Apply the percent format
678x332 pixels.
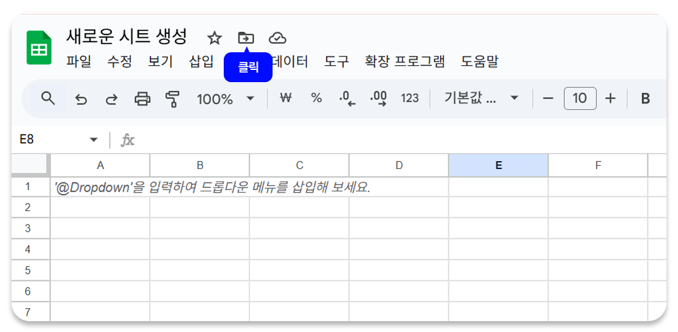pos(317,98)
